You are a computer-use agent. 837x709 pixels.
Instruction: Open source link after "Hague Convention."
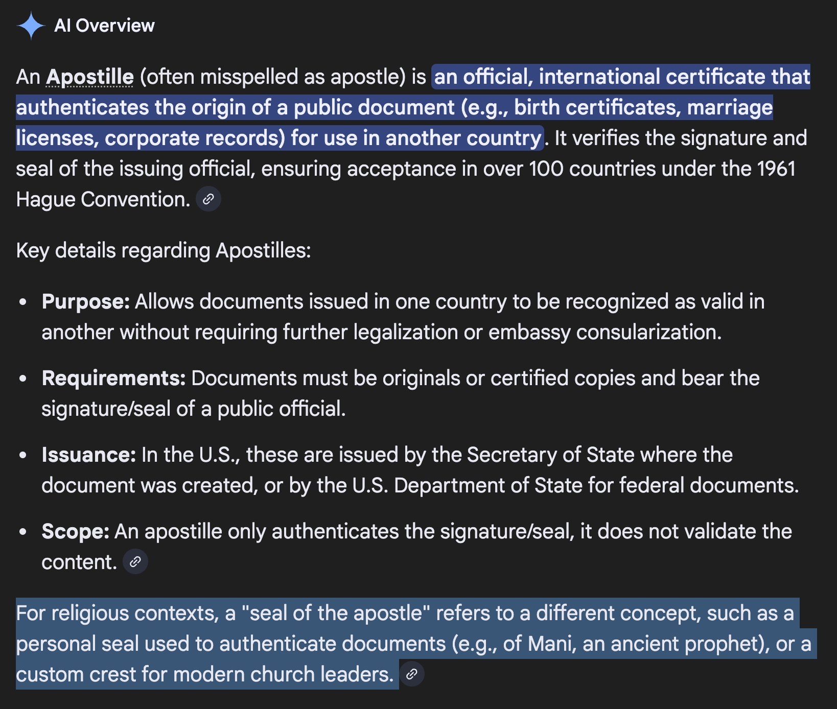pyautogui.click(x=208, y=199)
